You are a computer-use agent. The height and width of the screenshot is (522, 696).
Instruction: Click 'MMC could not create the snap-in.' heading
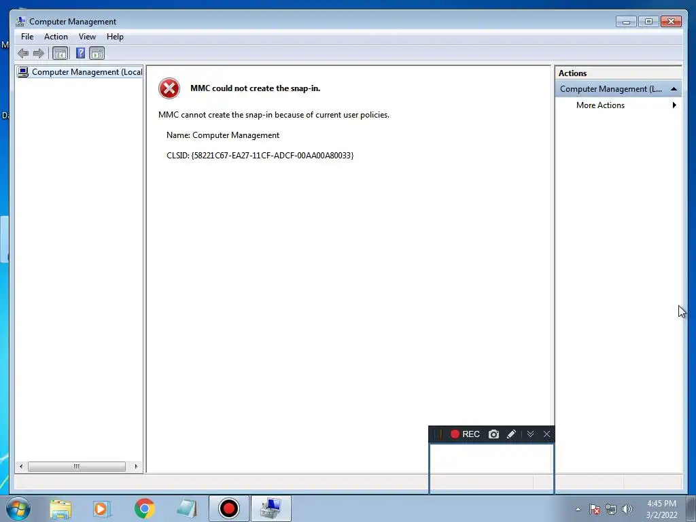[x=256, y=88]
